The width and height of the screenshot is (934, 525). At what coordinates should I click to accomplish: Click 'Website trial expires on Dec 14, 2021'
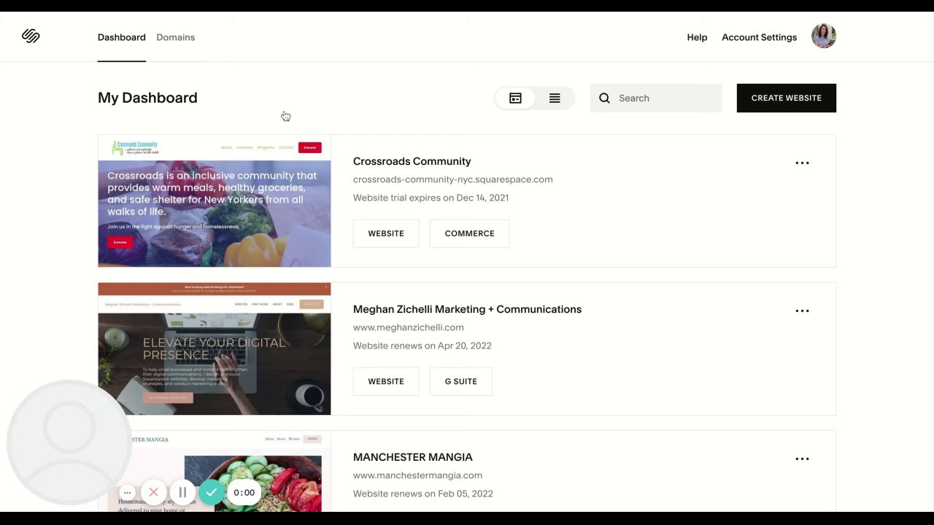tap(431, 198)
